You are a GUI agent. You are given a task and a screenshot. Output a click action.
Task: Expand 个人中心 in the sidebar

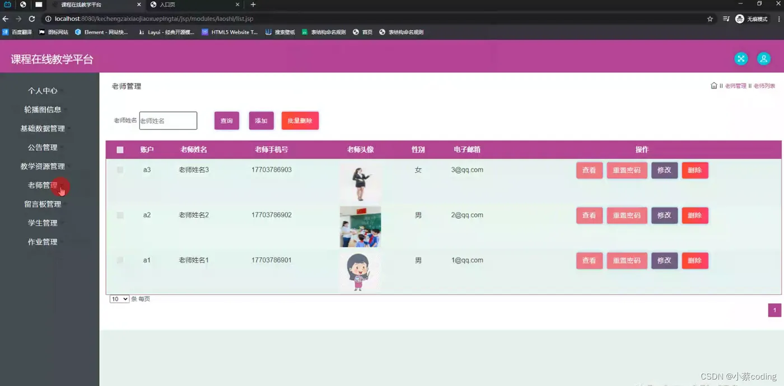(43, 91)
